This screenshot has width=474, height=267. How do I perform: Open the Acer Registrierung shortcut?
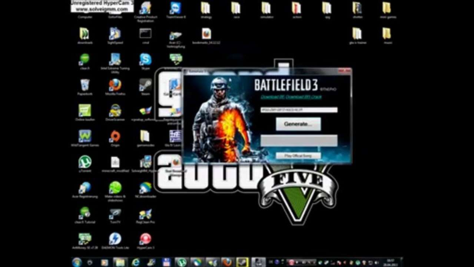click(84, 189)
